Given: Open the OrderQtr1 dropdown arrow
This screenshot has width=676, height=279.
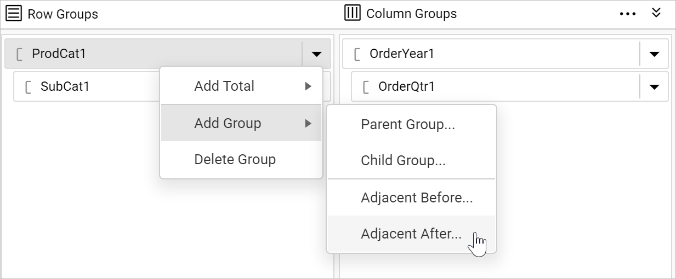Looking at the screenshot, I should [654, 86].
